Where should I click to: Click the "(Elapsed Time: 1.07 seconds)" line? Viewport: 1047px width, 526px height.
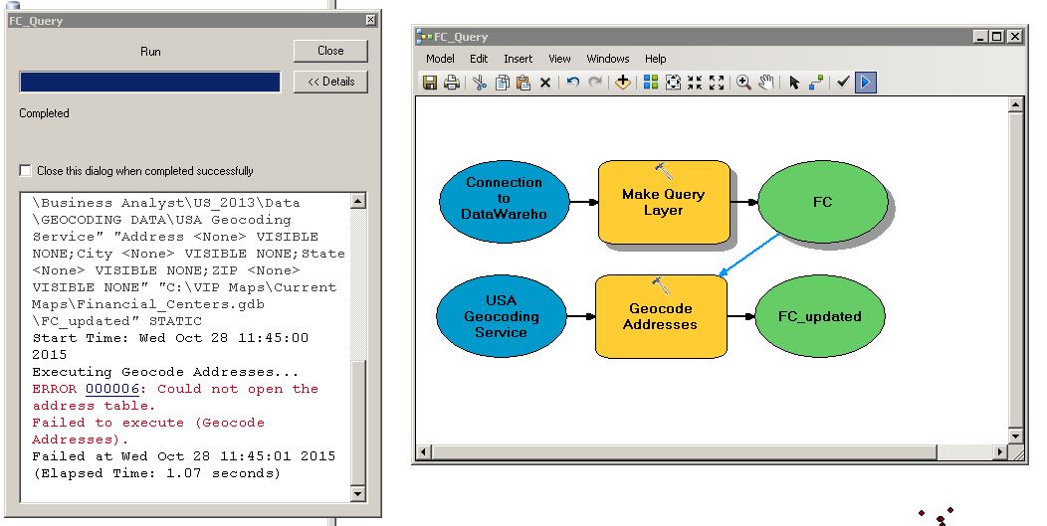coord(157,473)
